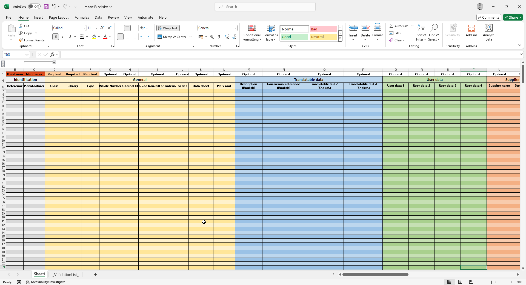Viewport: 526px width, 285px height.
Task: Open the Calibri font name dropdown
Action: [x=84, y=28]
